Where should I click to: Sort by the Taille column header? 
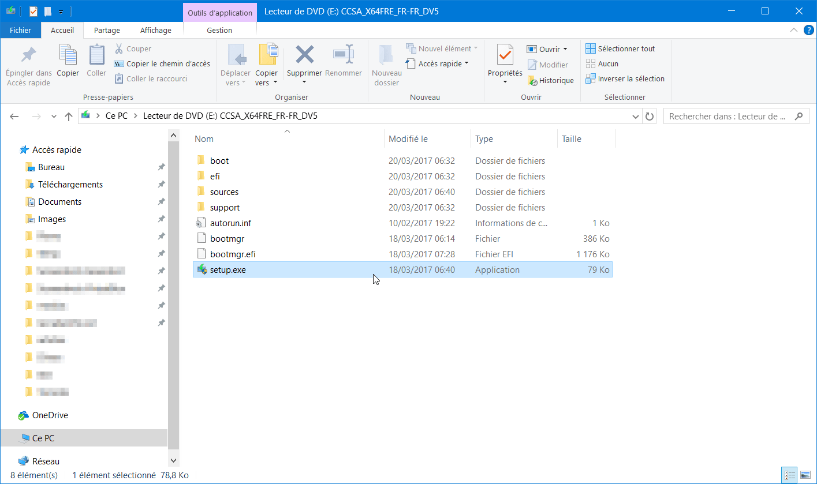586,139
